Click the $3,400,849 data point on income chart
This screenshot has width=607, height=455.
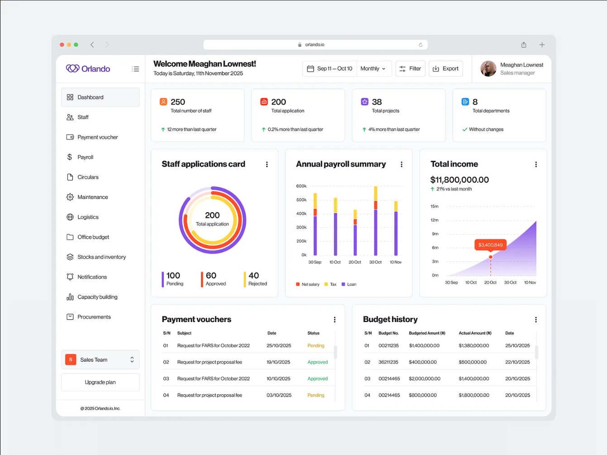click(x=490, y=257)
